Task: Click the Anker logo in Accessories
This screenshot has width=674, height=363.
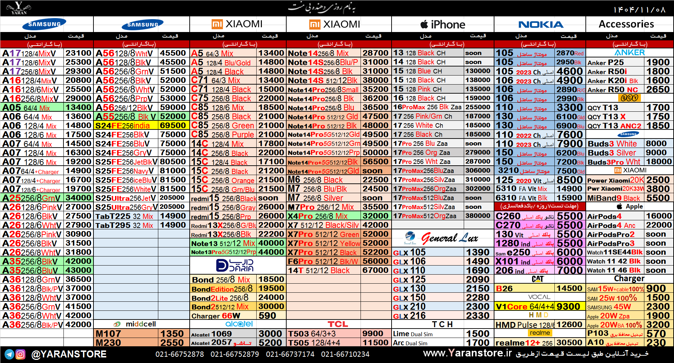Action: click(629, 53)
